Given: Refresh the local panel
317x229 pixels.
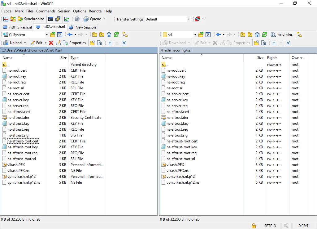Looking at the screenshot, I should click(x=116, y=35).
